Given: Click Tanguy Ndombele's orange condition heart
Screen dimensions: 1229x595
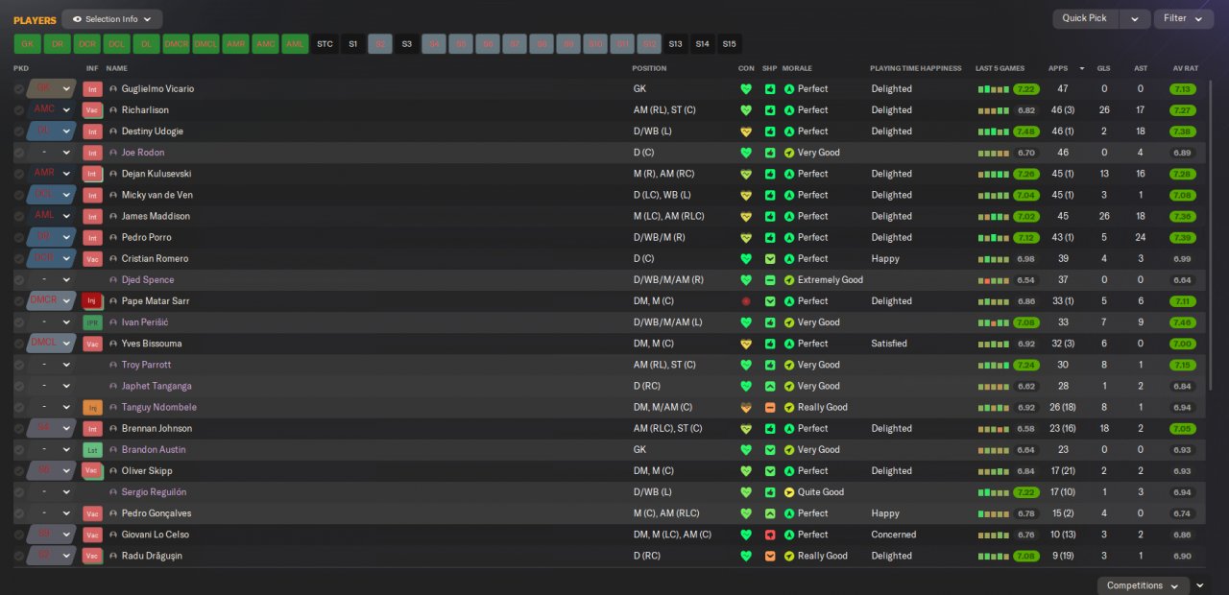Looking at the screenshot, I should point(746,407).
